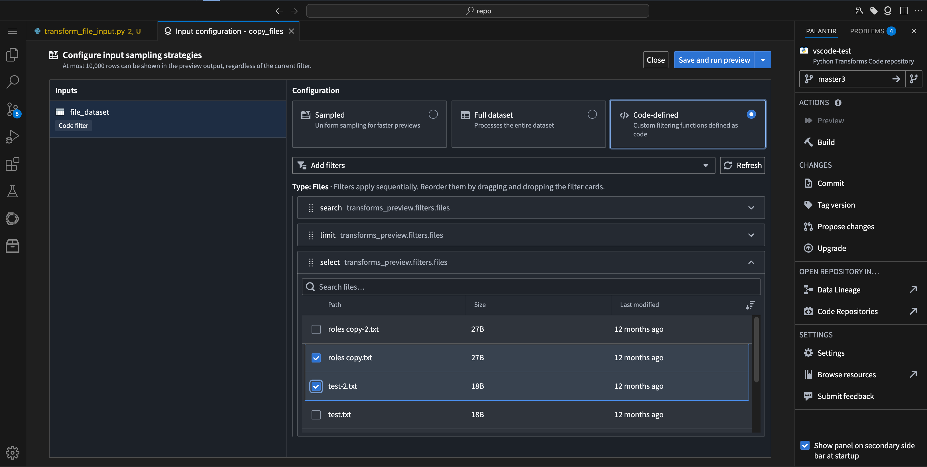Click the Search icon in activity bar

coord(13,82)
